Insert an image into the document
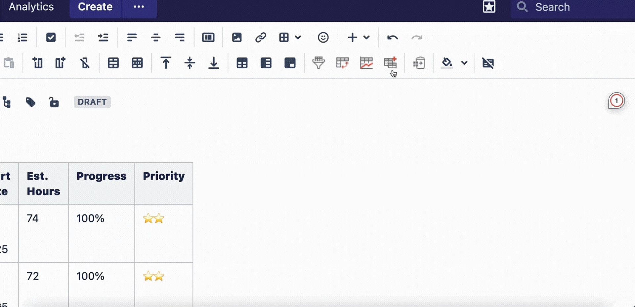The image size is (635, 307). pyautogui.click(x=237, y=37)
